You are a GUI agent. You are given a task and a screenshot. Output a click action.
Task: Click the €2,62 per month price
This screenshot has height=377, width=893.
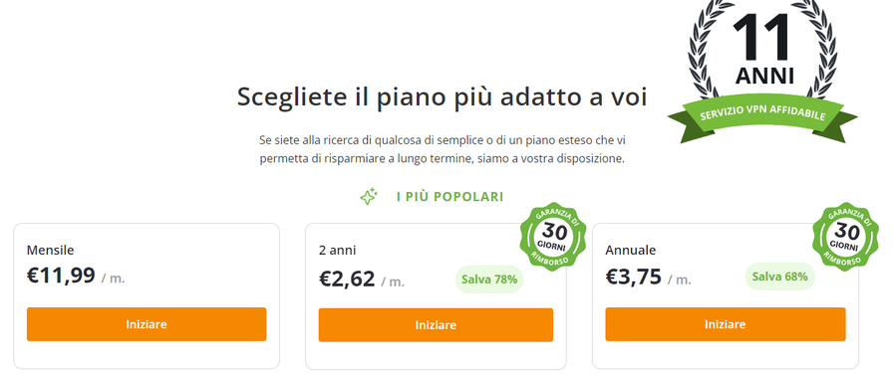pos(347,280)
